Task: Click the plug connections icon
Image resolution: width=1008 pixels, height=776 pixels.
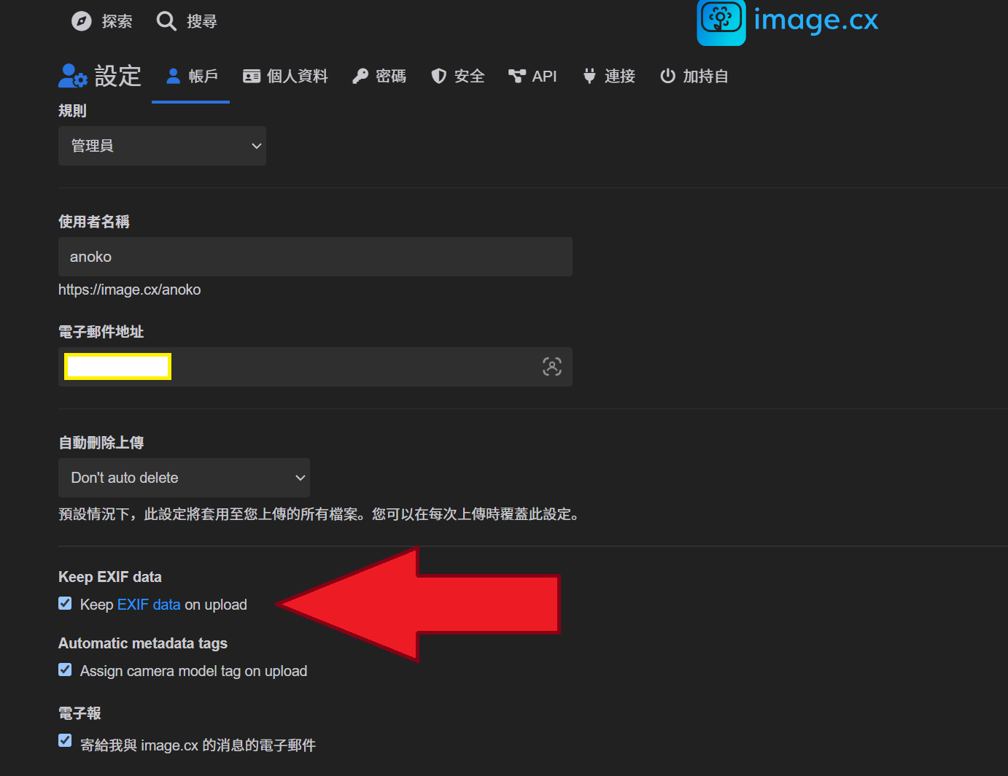Action: 589,76
